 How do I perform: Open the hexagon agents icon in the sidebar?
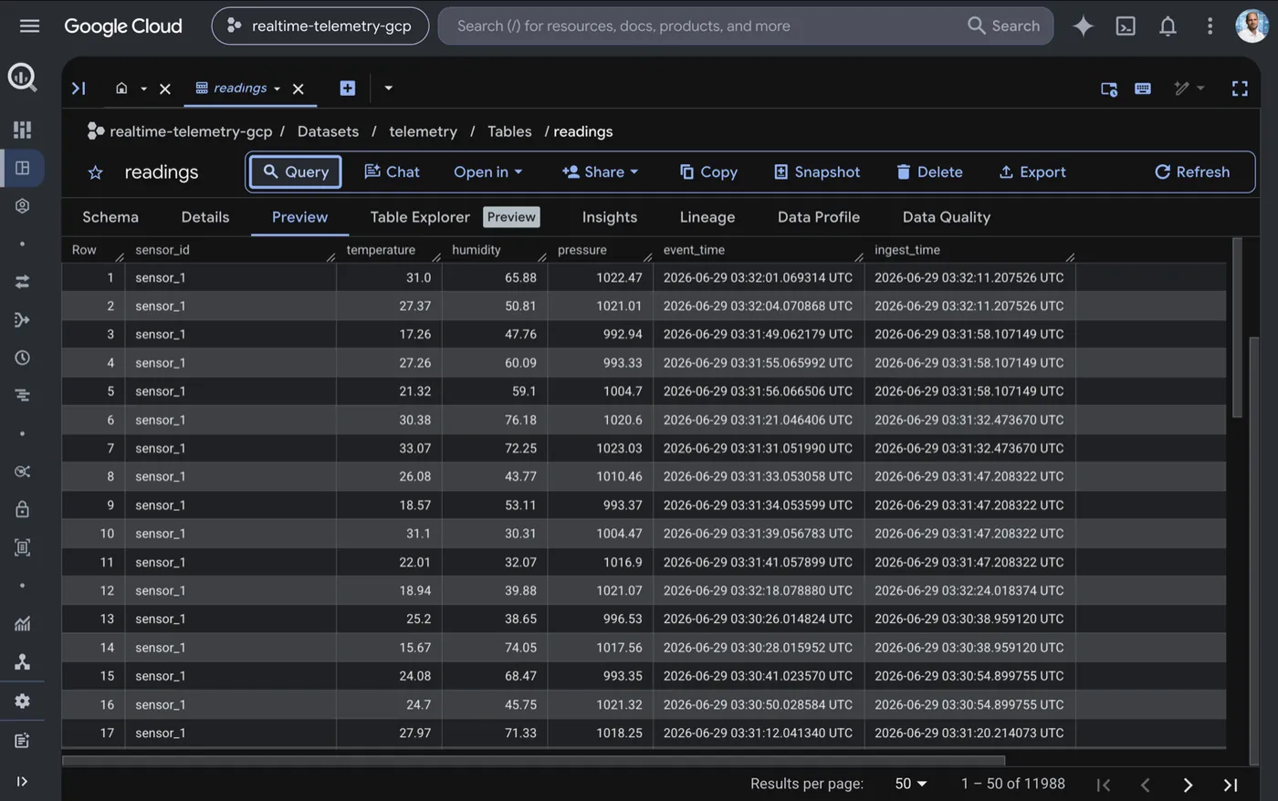tap(23, 206)
